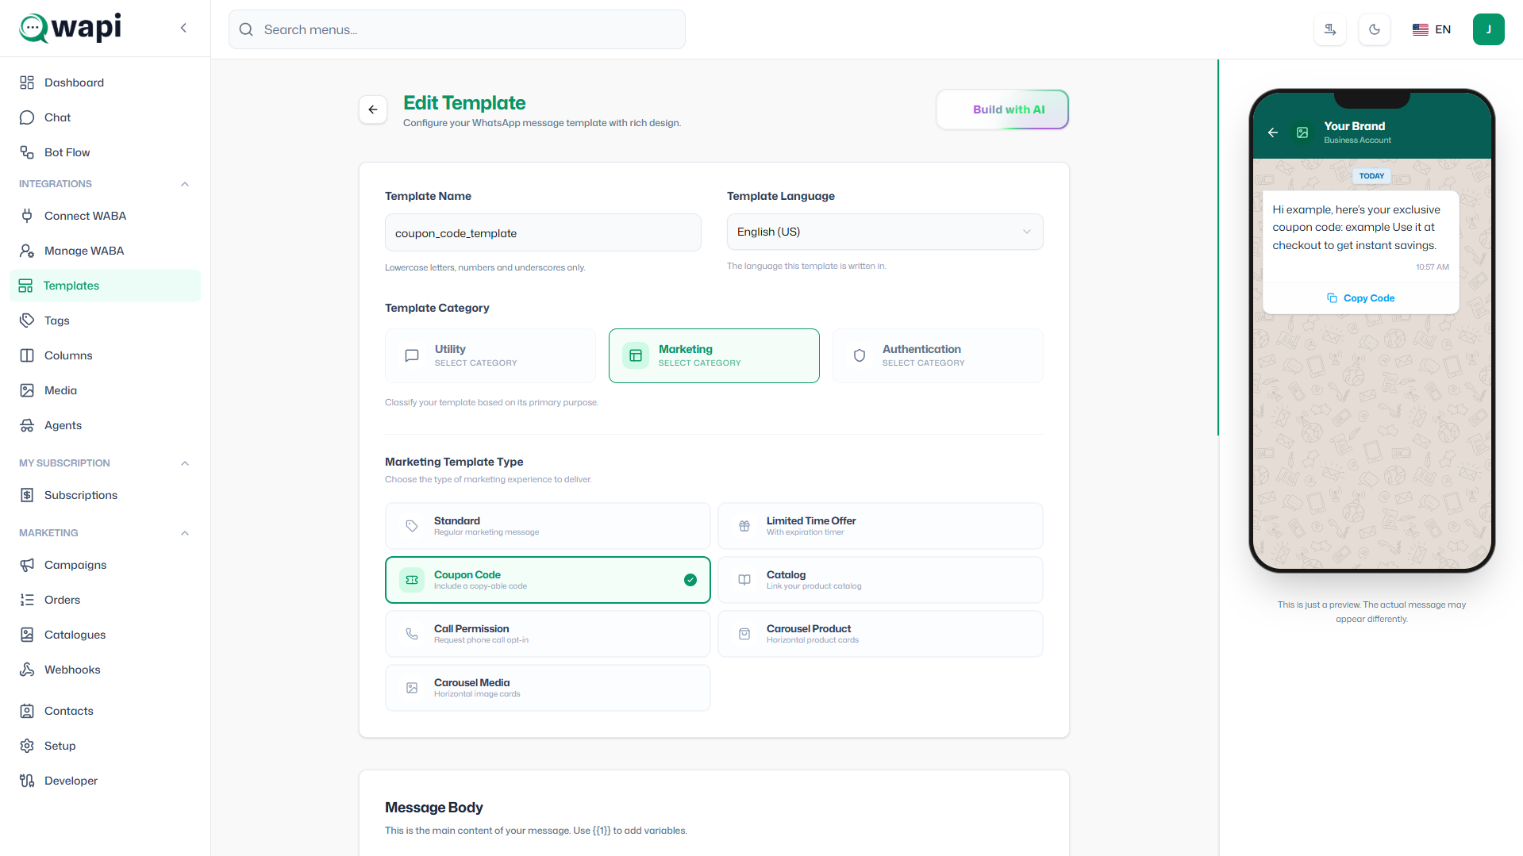The width and height of the screenshot is (1523, 856).
Task: Choose the Limited Time Offer template type
Action: (x=879, y=526)
